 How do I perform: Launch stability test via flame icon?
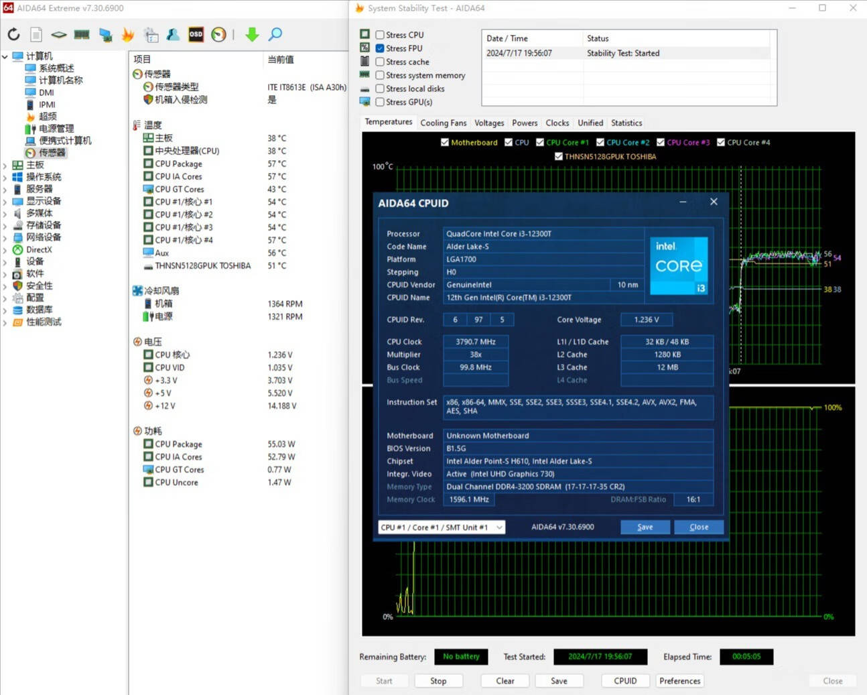coord(127,34)
